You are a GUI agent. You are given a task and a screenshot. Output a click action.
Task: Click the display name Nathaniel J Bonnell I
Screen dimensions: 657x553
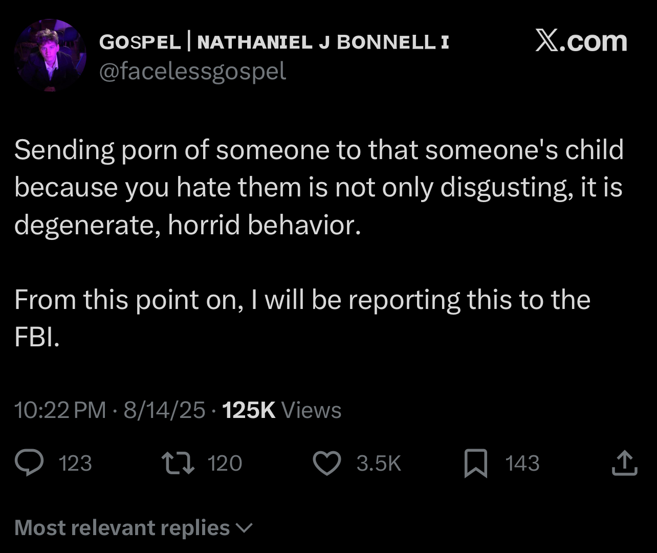[x=323, y=42]
